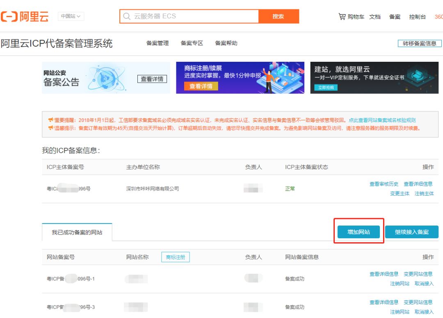
Task: Click 查看详细信息 in ICP主体 row
Action: (x=418, y=184)
